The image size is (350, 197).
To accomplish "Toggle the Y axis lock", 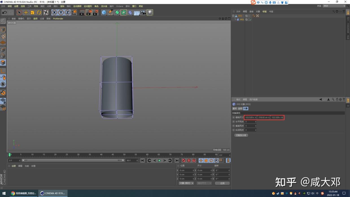I will click(x=61, y=12).
